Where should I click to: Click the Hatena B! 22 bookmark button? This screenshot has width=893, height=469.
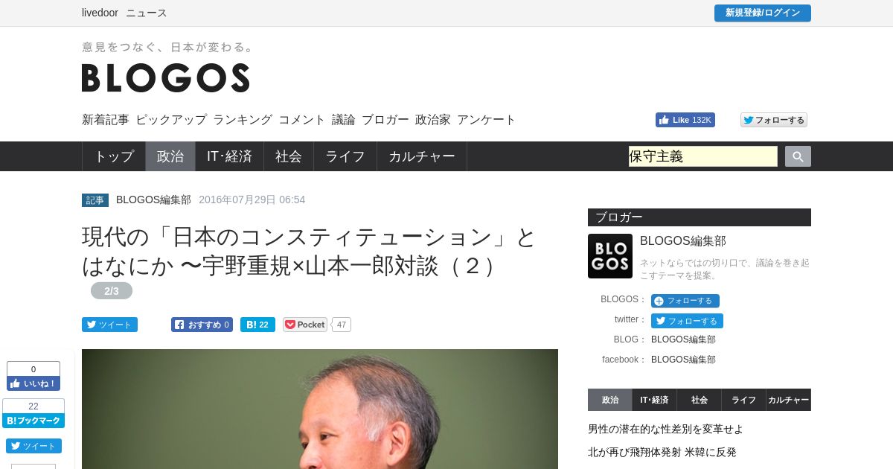pyautogui.click(x=257, y=325)
